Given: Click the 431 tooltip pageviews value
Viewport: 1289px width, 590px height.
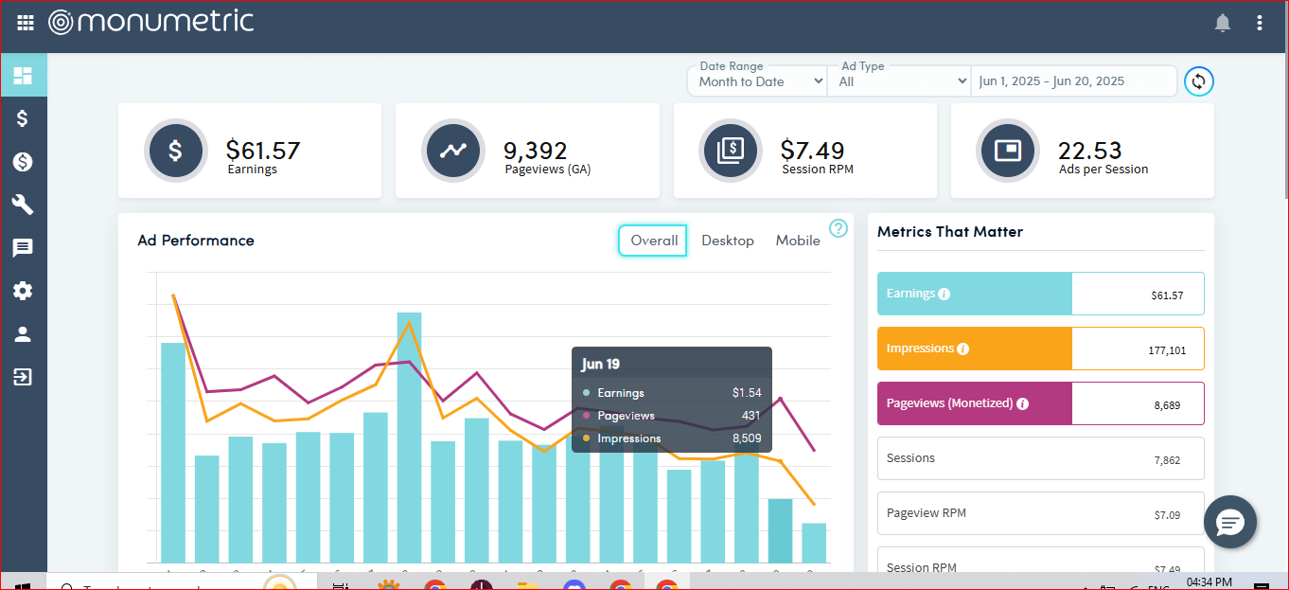Looking at the screenshot, I should point(751,416).
